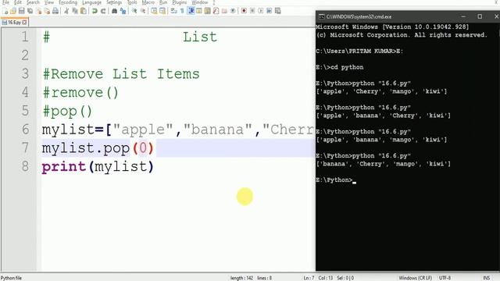This screenshot has width=500, height=281.
Task: Toggle Word wrap in the toolbar
Action: click(173, 11)
